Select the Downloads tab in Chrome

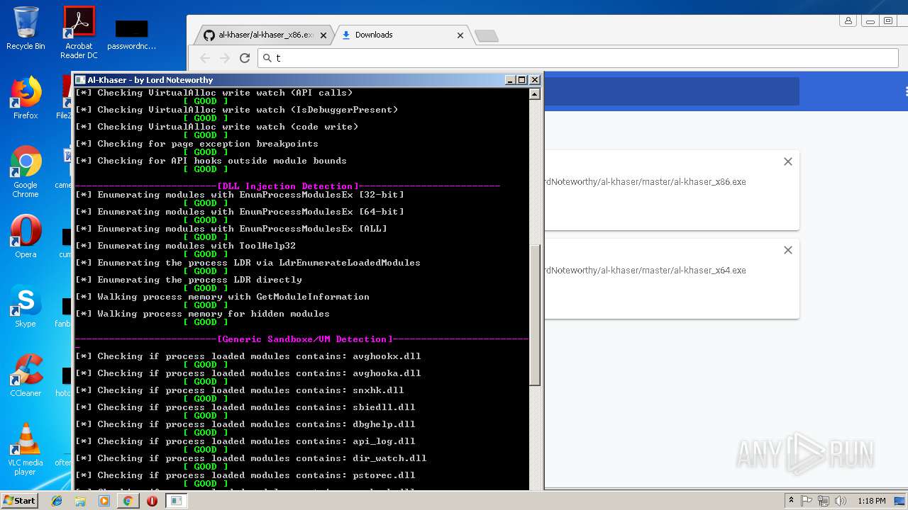[402, 35]
